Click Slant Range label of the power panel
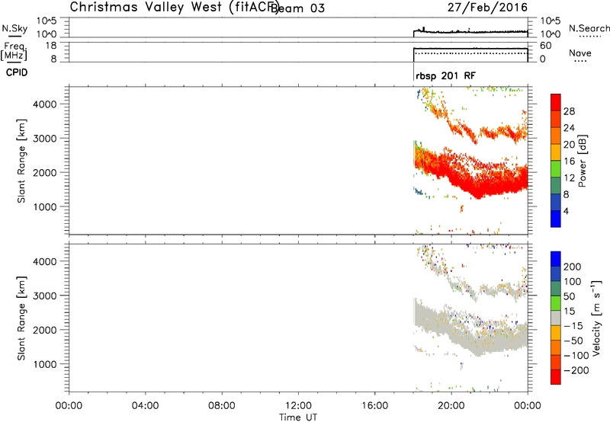The width and height of the screenshot is (610, 422). coord(21,161)
